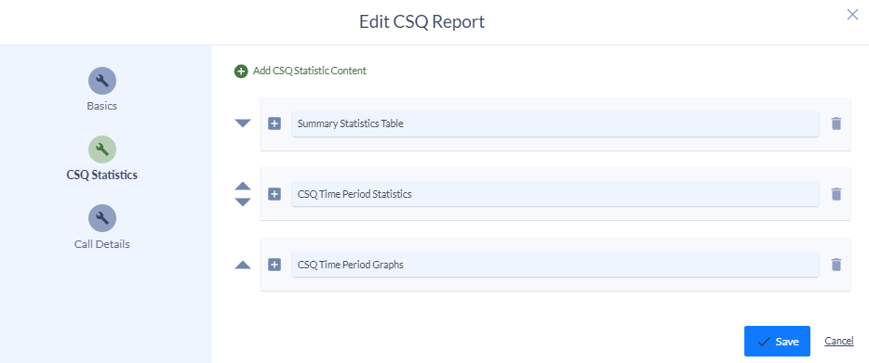Viewport: 869px width, 363px height.
Task: Delete the Summary Statistics Table row
Action: tap(836, 123)
